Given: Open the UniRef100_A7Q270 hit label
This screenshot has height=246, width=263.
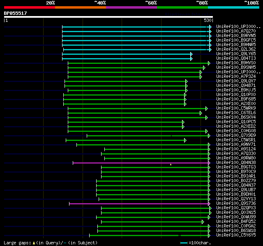Looking at the screenshot, I should (236, 31).
